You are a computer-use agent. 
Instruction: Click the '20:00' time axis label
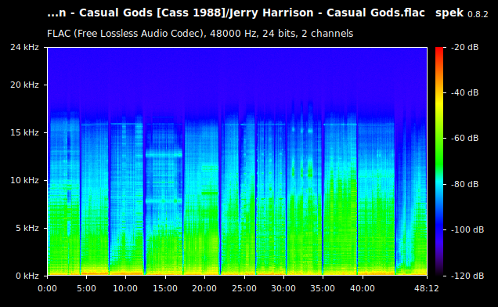204,288
